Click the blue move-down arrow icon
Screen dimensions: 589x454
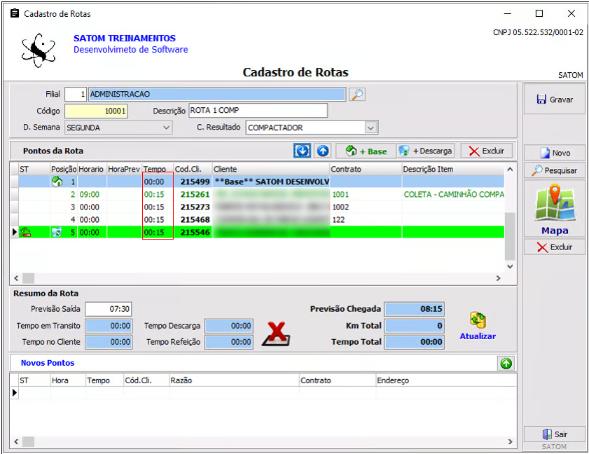(x=302, y=151)
